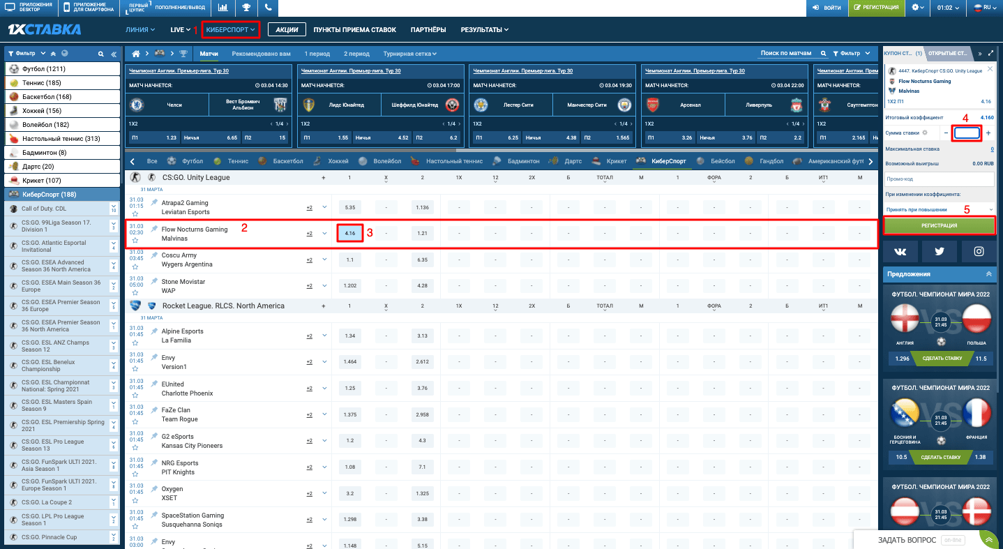
Task: Decrease bet amount with minus button
Action: [946, 133]
